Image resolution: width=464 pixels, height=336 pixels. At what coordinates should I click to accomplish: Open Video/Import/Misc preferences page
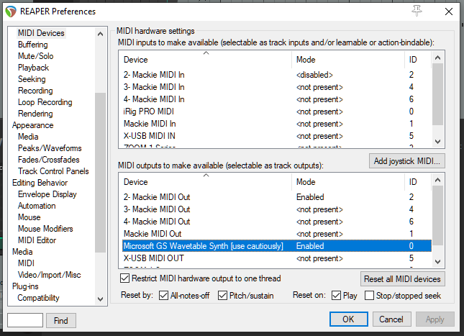click(49, 275)
